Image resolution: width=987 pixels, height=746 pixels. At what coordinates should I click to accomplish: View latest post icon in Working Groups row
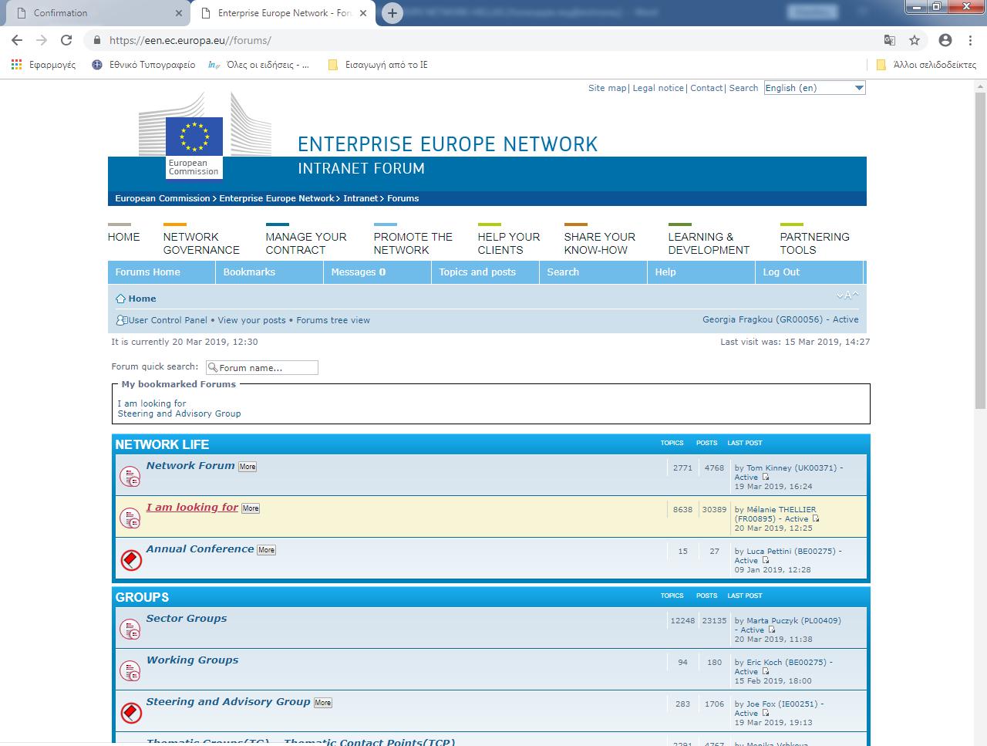pyautogui.click(x=766, y=671)
